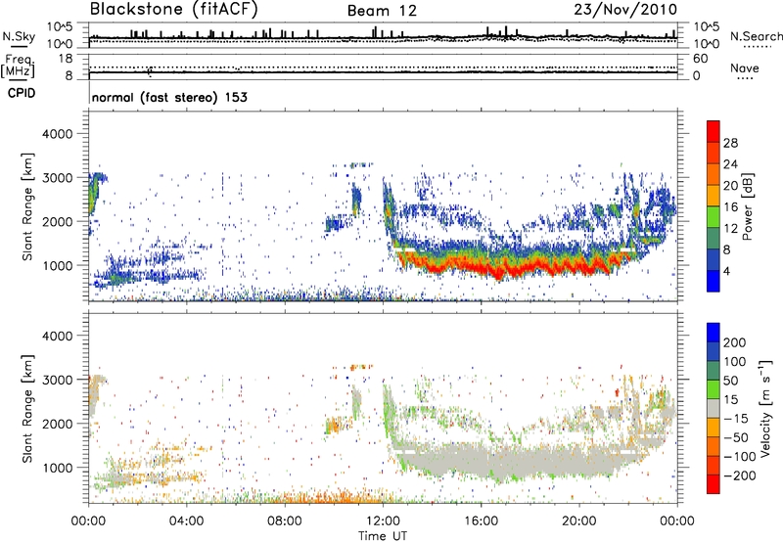Click the 'Slant Range [km]' label of velocity panel

pos(27,409)
